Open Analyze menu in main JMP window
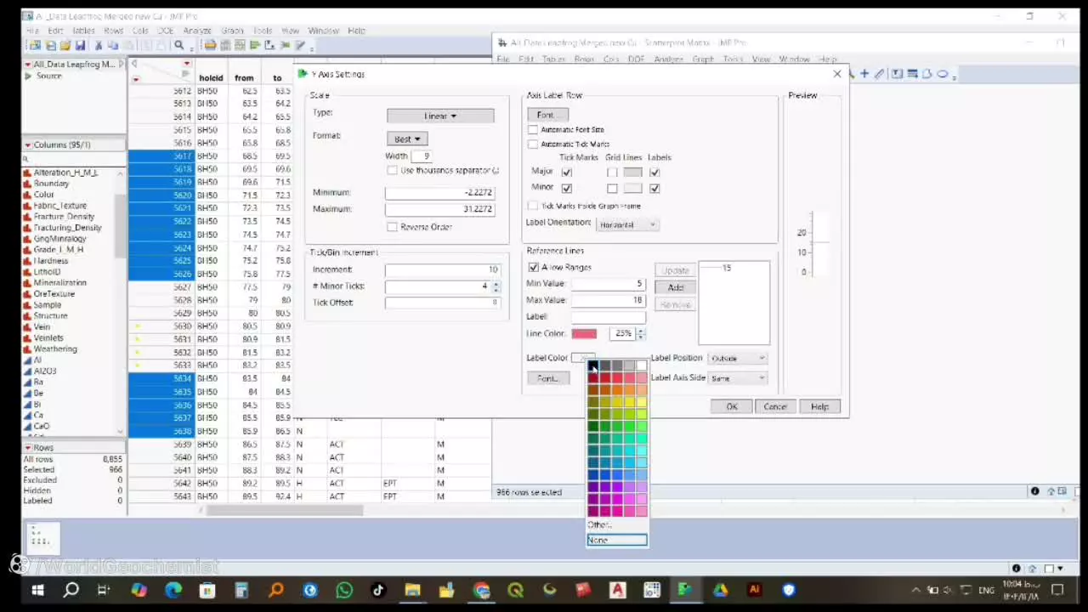Image resolution: width=1088 pixels, height=612 pixels. coord(196,31)
